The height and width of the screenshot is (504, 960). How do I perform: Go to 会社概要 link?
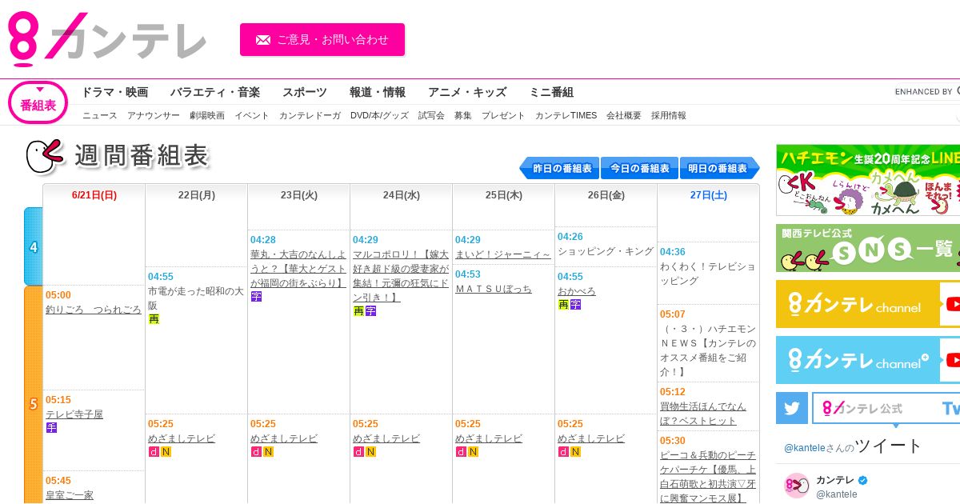[x=624, y=115]
